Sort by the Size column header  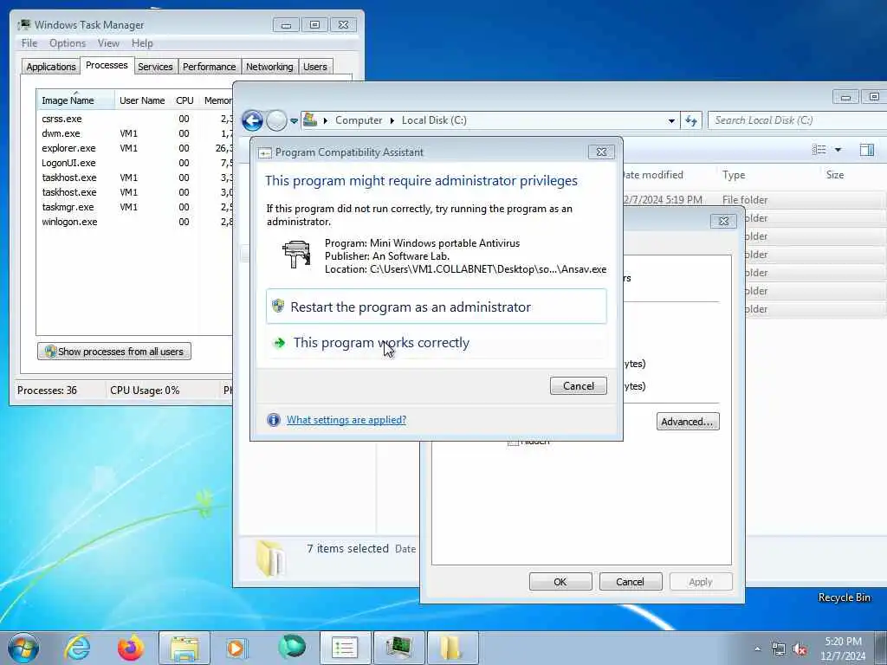835,175
